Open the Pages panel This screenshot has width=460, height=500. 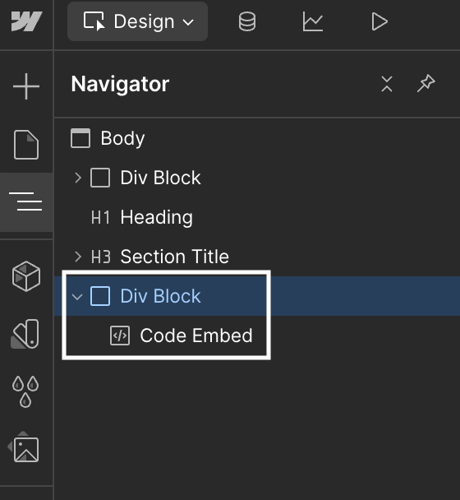[26, 145]
